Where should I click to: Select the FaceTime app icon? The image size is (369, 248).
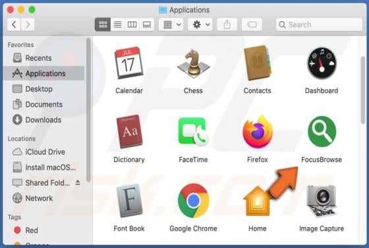pyautogui.click(x=193, y=131)
